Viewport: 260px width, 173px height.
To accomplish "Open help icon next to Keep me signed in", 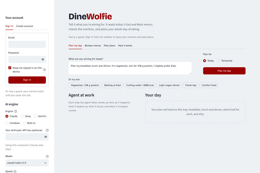I will 45,70.
